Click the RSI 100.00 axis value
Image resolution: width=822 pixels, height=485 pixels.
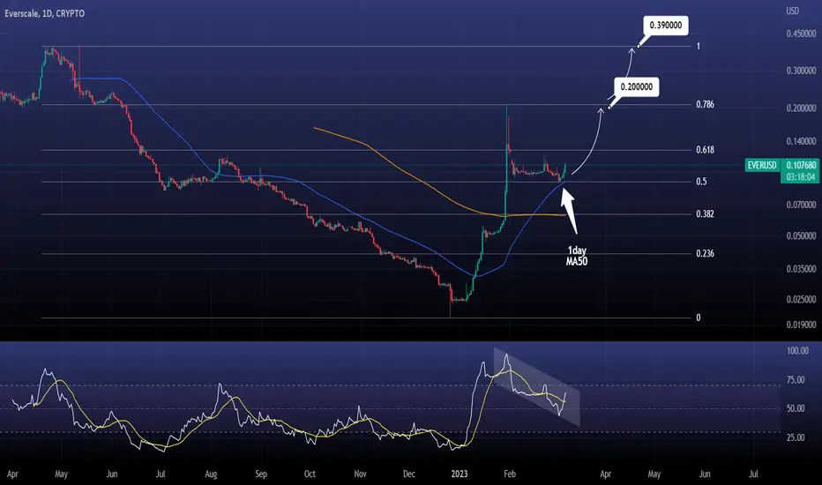[x=797, y=351]
